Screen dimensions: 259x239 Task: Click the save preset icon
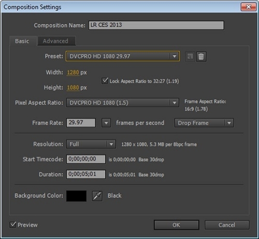coord(190,57)
